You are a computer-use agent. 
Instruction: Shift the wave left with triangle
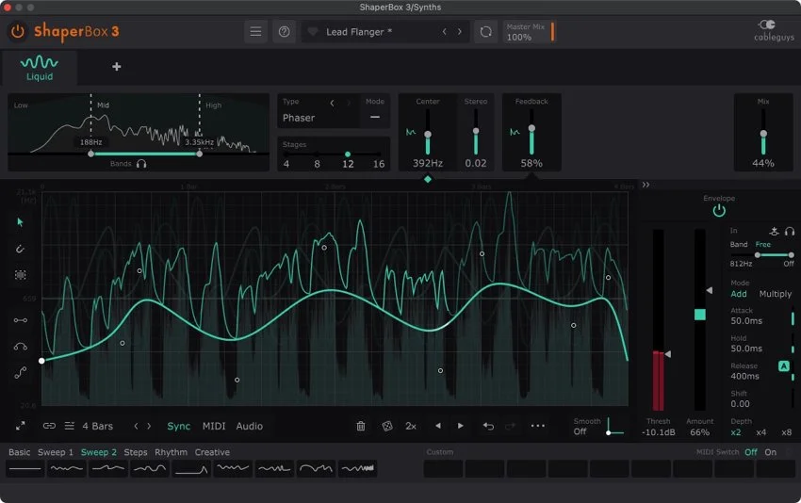coord(438,426)
